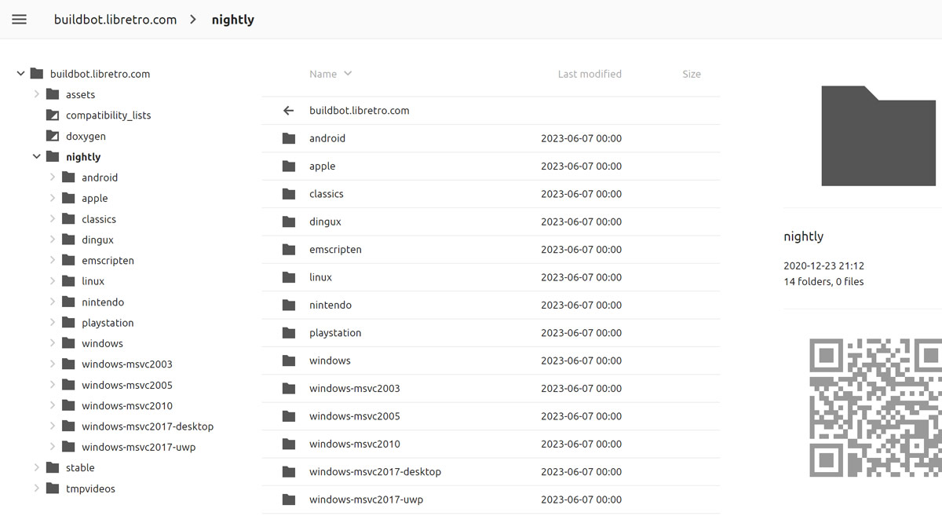Click the back arrow to buildbot.libretro.com

pyautogui.click(x=289, y=111)
